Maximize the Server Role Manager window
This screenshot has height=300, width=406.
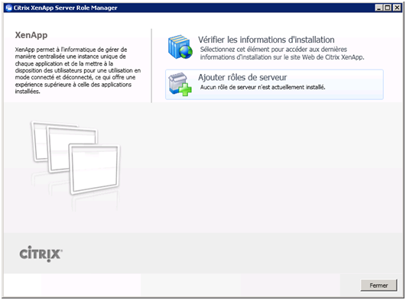click(388, 8)
